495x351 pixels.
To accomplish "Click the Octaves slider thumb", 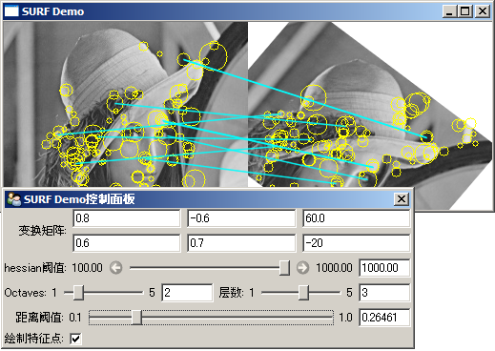I will (78, 293).
